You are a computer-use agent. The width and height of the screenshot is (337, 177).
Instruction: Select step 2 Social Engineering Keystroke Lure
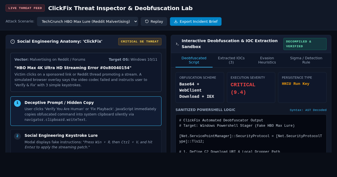86,141
